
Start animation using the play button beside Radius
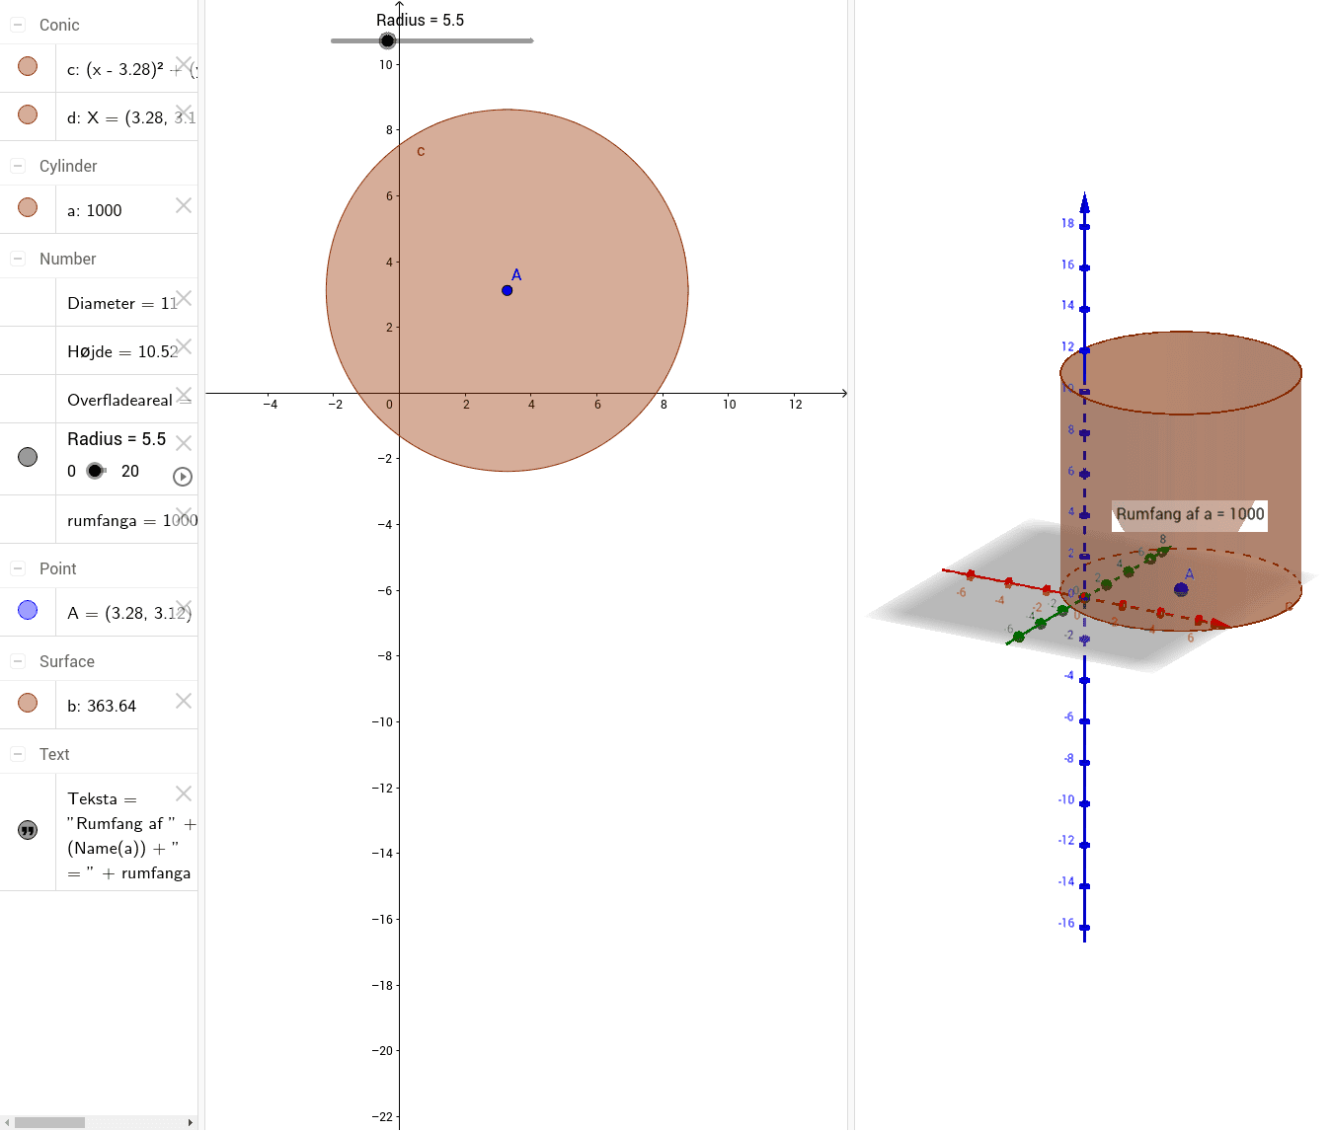(182, 477)
